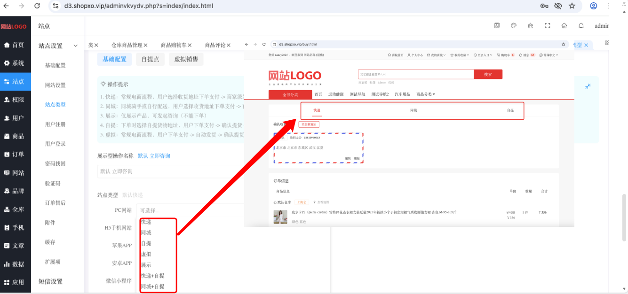
Task: Toggle fullscreen mode icon in header
Action: tap(547, 26)
